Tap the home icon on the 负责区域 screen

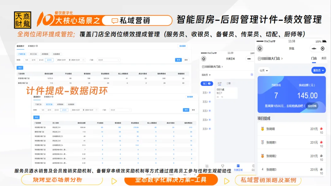pyautogui.click(x=204, y=59)
